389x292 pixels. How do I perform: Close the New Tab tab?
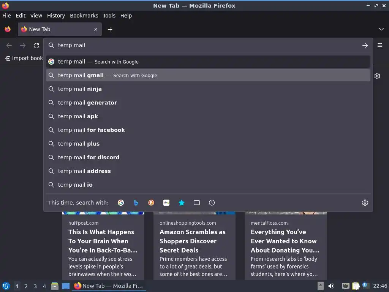pos(96,29)
